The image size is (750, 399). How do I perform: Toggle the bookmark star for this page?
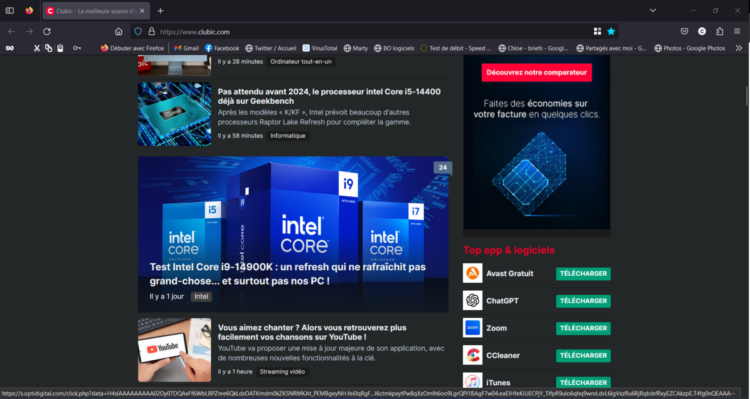(611, 31)
